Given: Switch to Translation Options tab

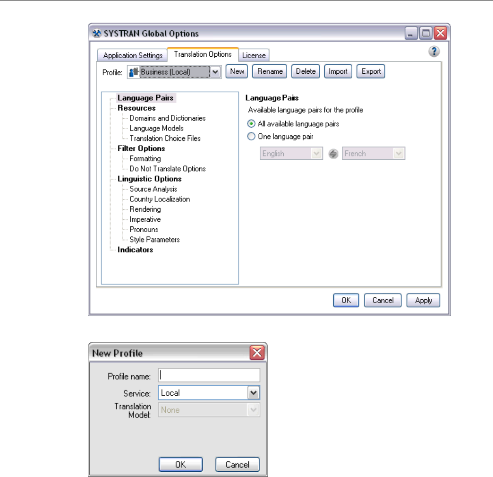Looking at the screenshot, I should point(203,54).
